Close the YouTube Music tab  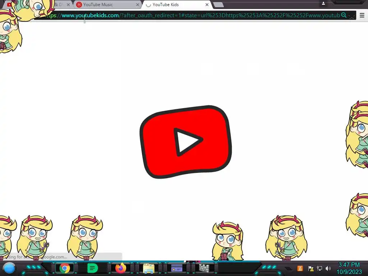(x=138, y=5)
